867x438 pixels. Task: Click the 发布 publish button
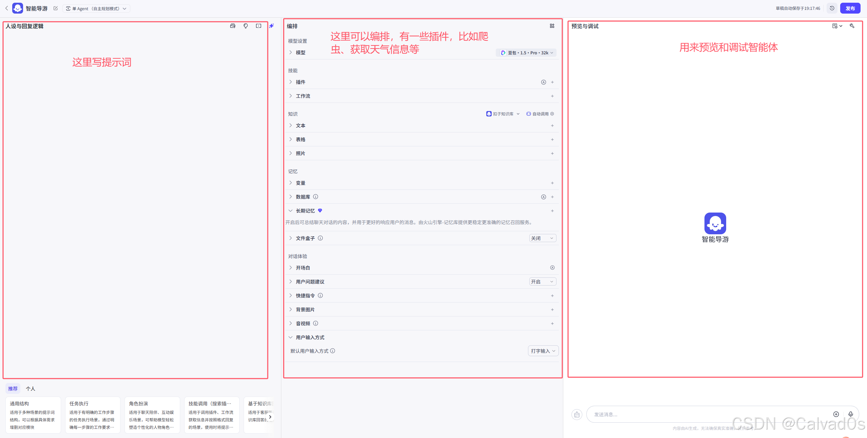click(x=850, y=8)
